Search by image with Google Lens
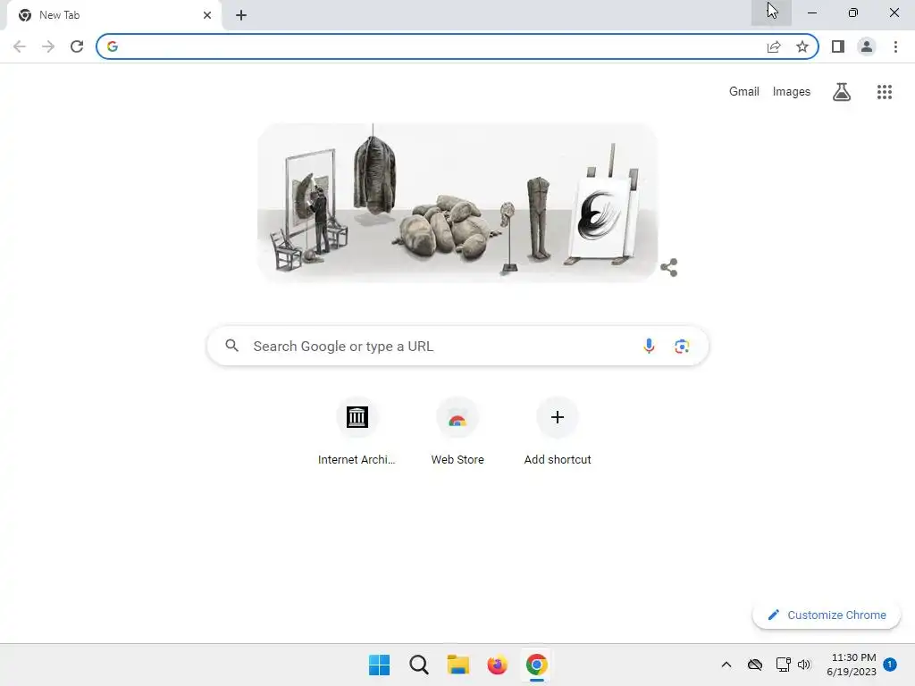This screenshot has width=915, height=686. pos(682,346)
